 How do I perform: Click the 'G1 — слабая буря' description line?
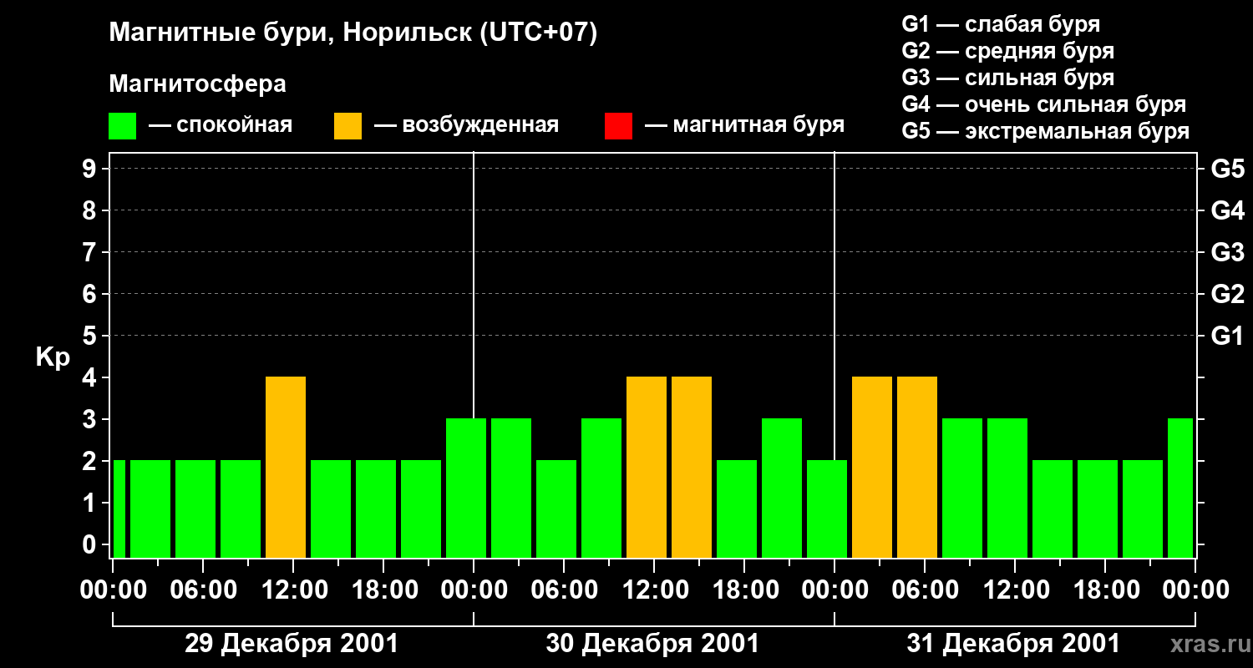coord(1001,24)
